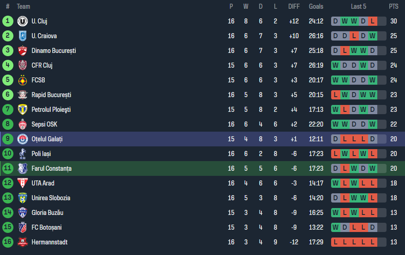Open the Oțelul Galați team link
Screen dimensions: 405x255
point(47,139)
